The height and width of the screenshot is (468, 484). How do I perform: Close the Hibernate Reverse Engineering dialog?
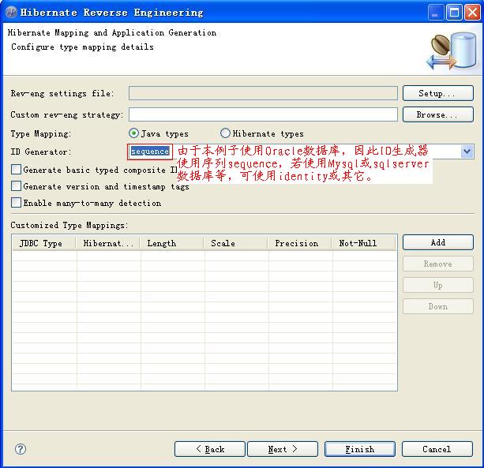coord(472,13)
